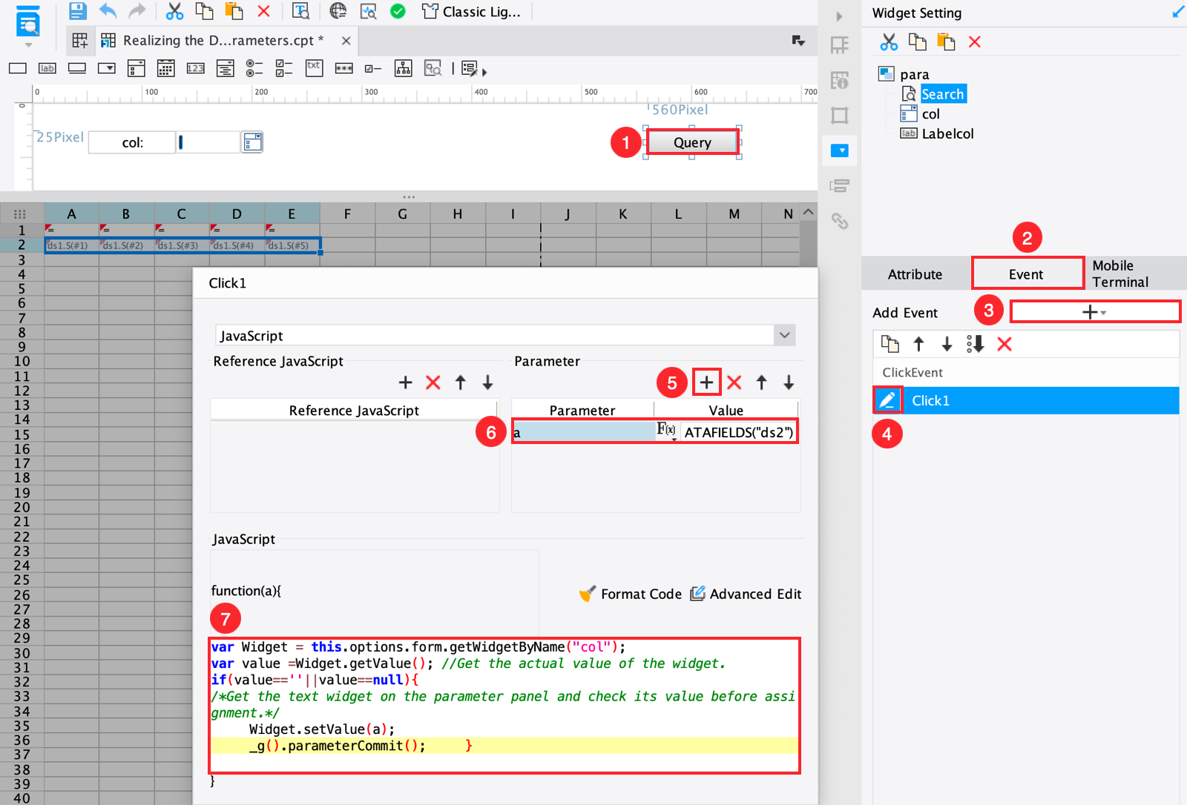Delete event using red X in event toolbar

(1004, 344)
